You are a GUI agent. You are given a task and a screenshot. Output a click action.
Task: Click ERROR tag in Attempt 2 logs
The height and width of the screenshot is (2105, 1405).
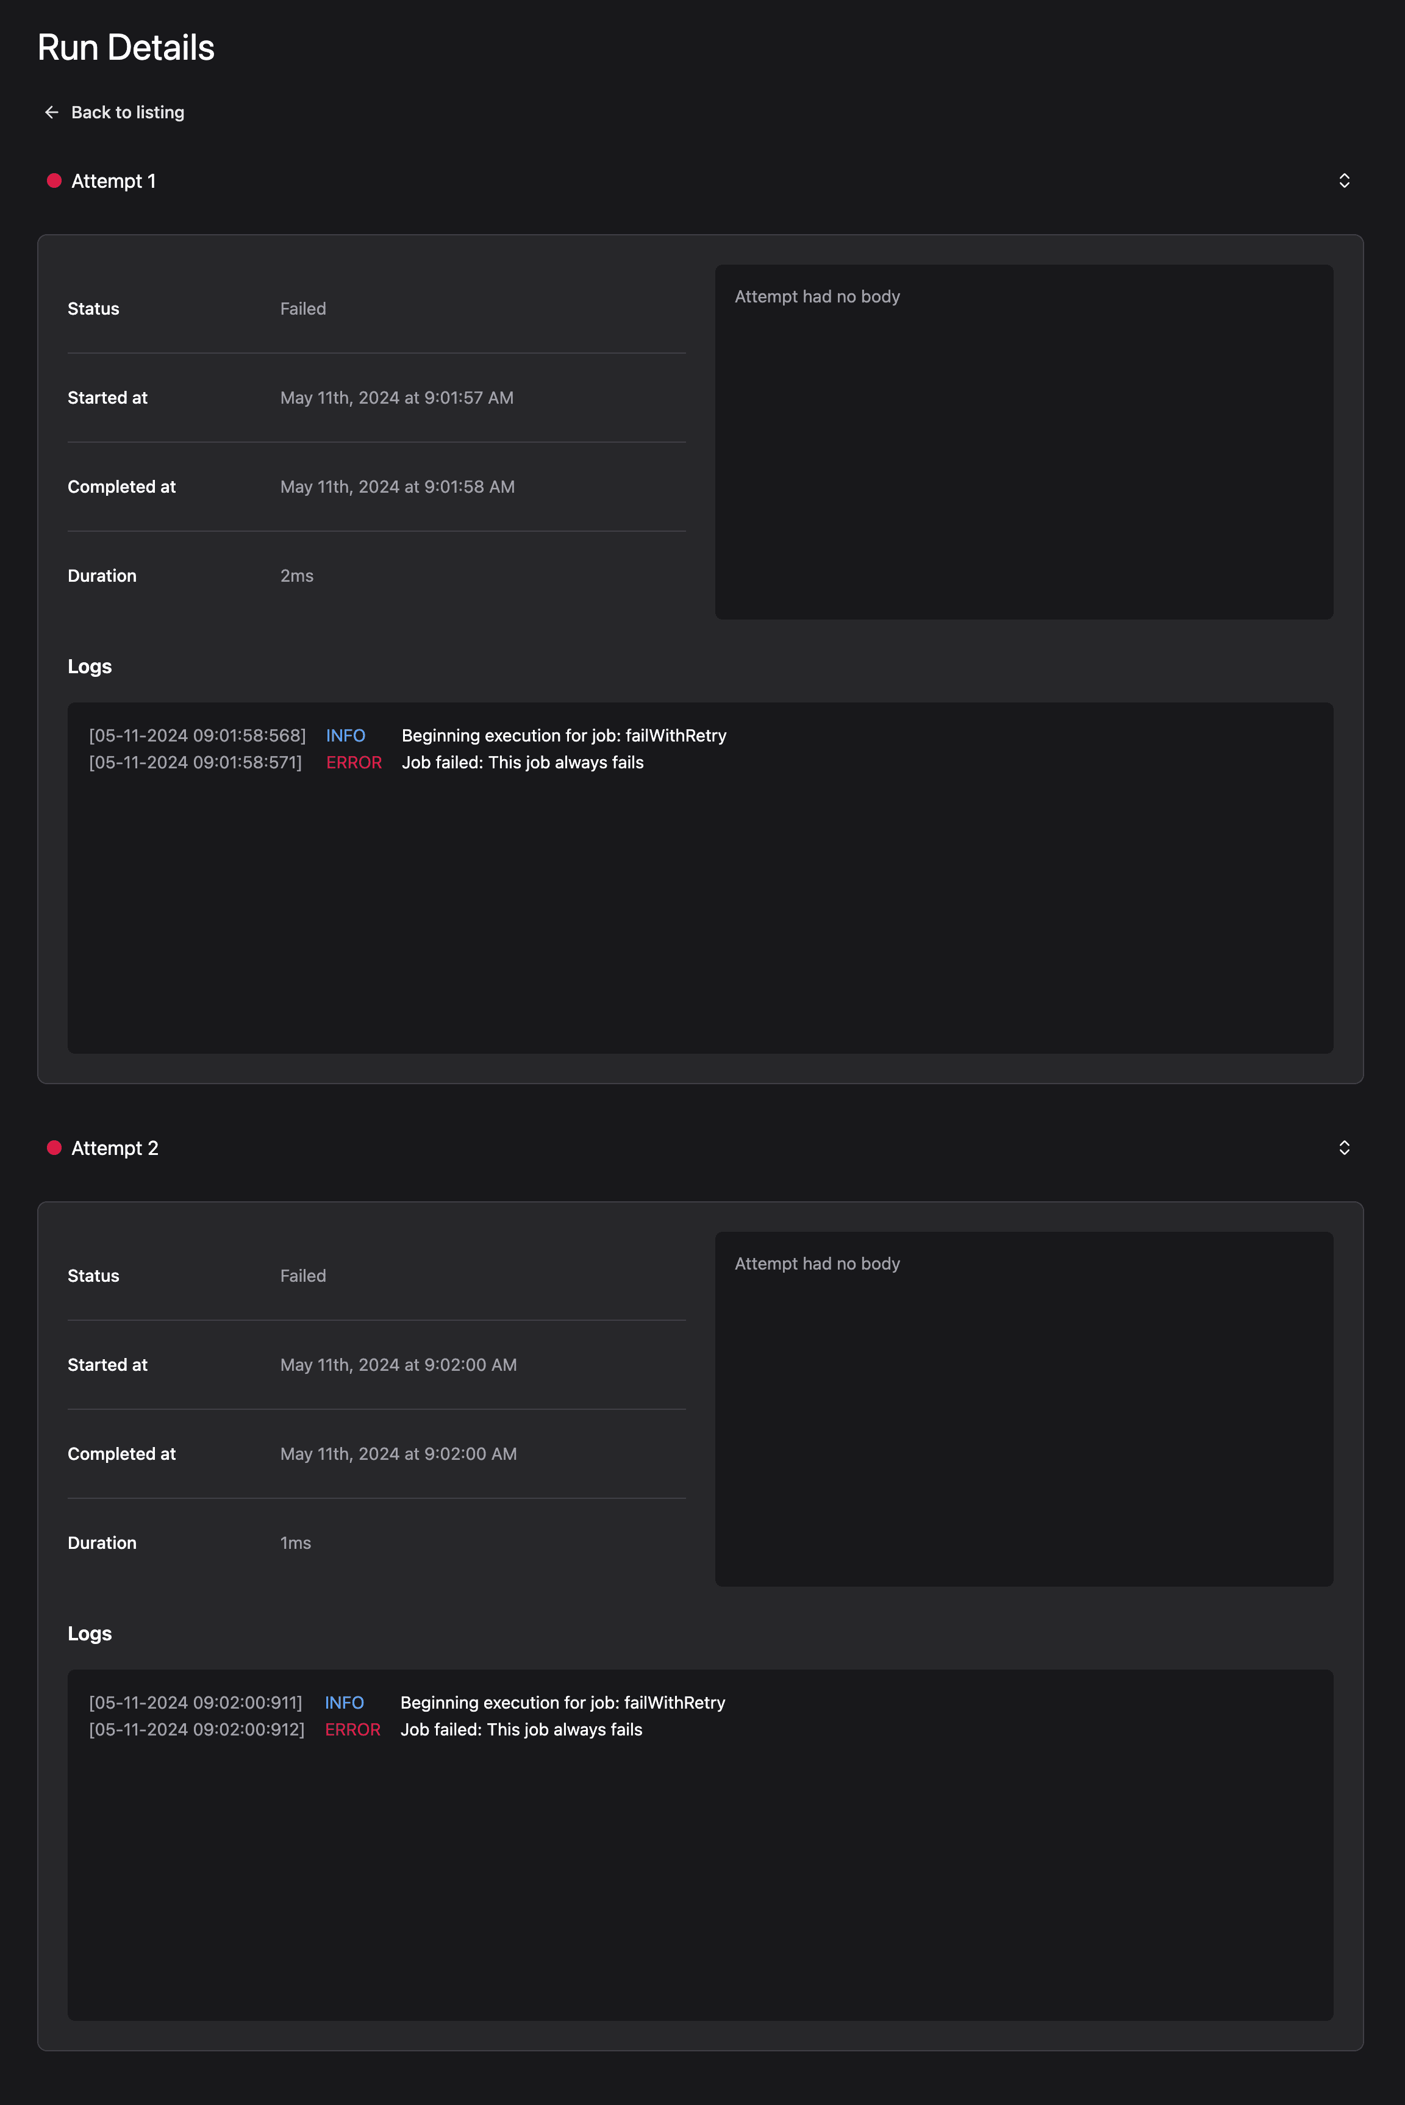353,1730
